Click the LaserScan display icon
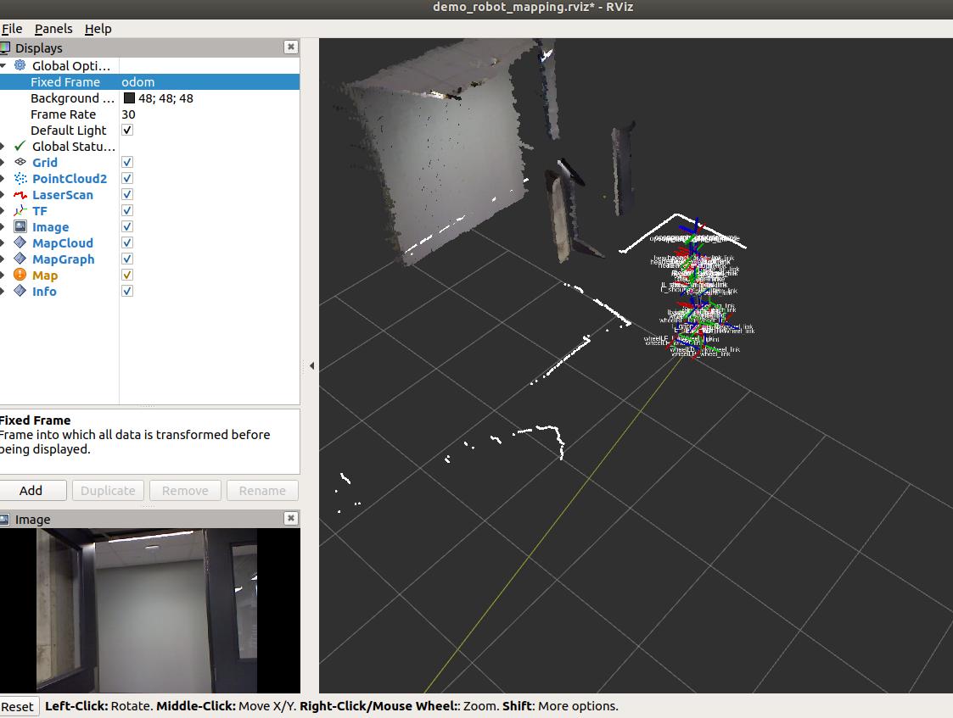953x718 pixels. (20, 195)
